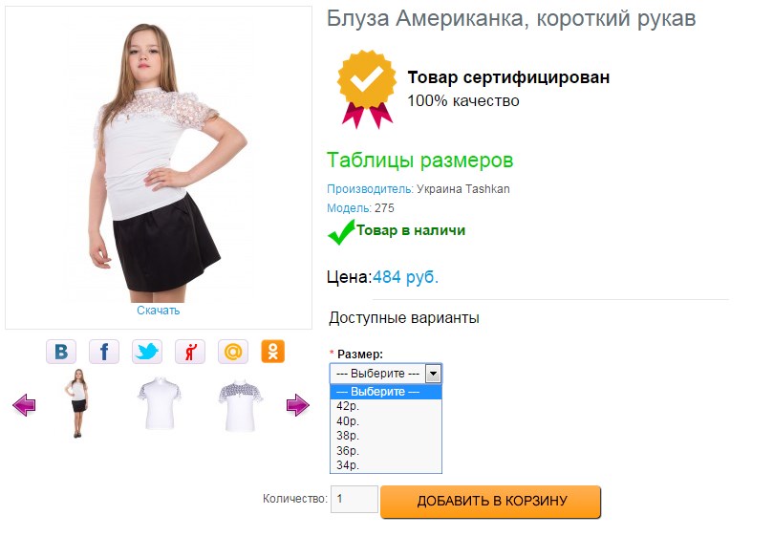Click the certified product badge icon

tap(366, 89)
